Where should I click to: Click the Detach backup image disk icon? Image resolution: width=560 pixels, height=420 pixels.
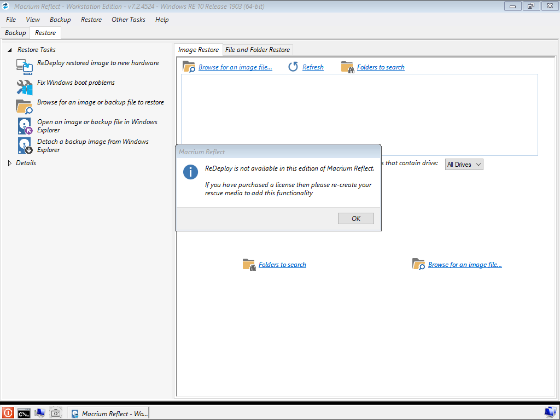click(25, 145)
